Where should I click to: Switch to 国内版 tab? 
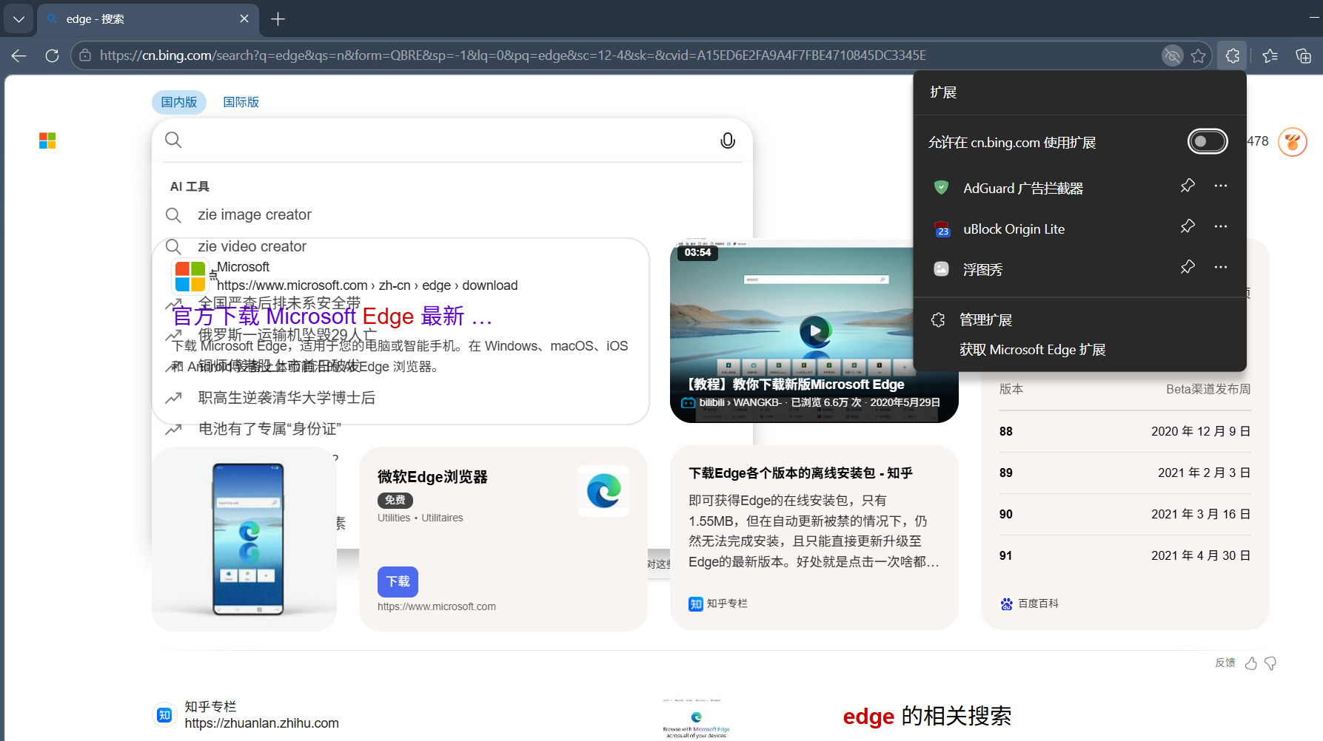pyautogui.click(x=179, y=102)
